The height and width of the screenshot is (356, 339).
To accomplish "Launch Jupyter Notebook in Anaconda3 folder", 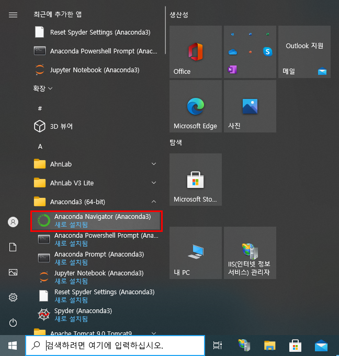I will [96, 277].
